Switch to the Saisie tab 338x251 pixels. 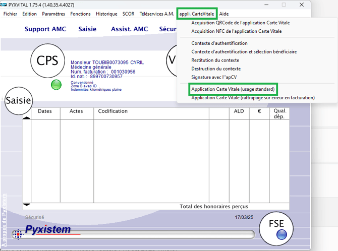tap(87, 29)
